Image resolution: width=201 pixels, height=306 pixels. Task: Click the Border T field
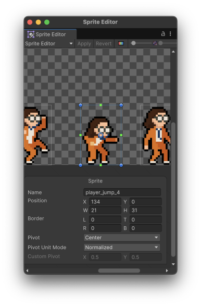tap(145, 220)
